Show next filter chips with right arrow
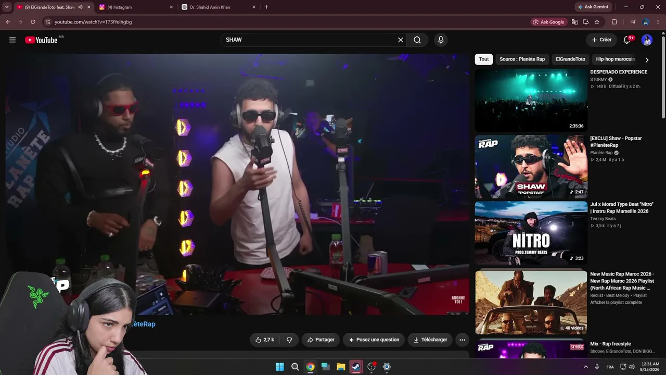 [647, 59]
